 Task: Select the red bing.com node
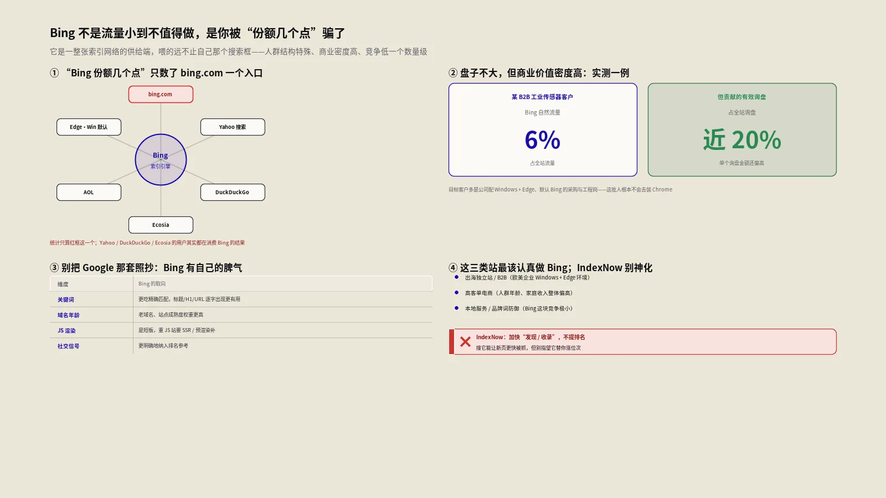click(x=161, y=94)
